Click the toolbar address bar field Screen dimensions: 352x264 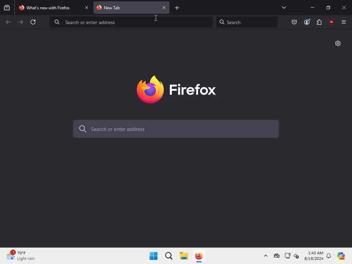pos(131,22)
